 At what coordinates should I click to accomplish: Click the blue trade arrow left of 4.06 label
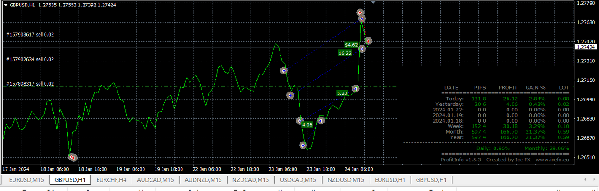click(x=300, y=121)
